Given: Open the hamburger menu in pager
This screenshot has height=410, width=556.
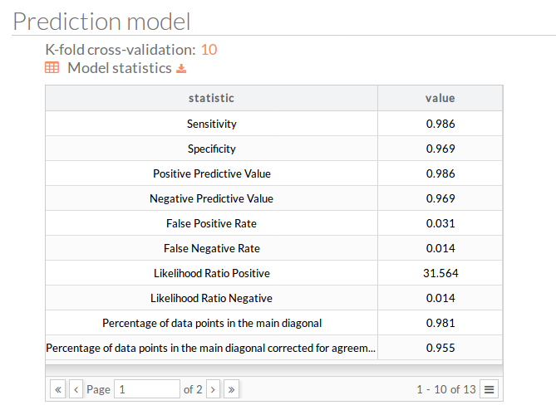Looking at the screenshot, I should click(x=489, y=389).
